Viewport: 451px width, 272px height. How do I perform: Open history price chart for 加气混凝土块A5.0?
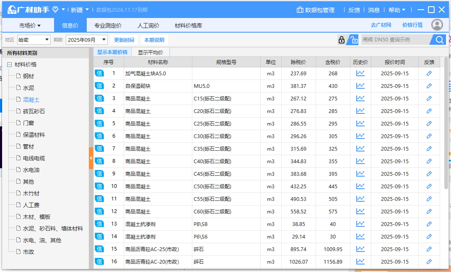click(x=360, y=73)
